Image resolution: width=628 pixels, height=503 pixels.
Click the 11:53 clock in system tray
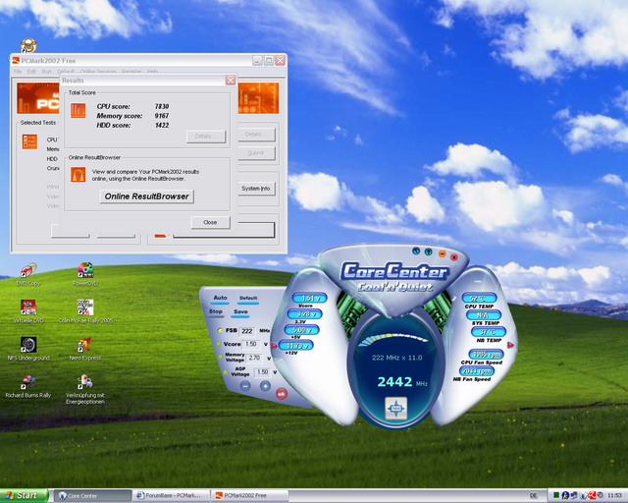pyautogui.click(x=614, y=496)
